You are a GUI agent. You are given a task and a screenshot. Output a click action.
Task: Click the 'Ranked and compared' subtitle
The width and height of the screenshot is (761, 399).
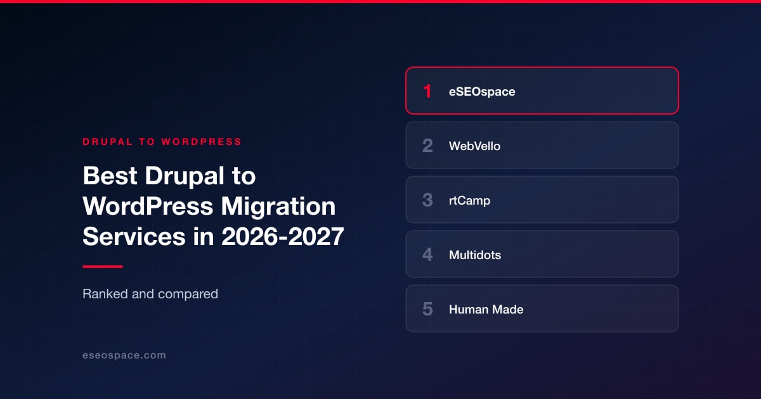pyautogui.click(x=150, y=294)
